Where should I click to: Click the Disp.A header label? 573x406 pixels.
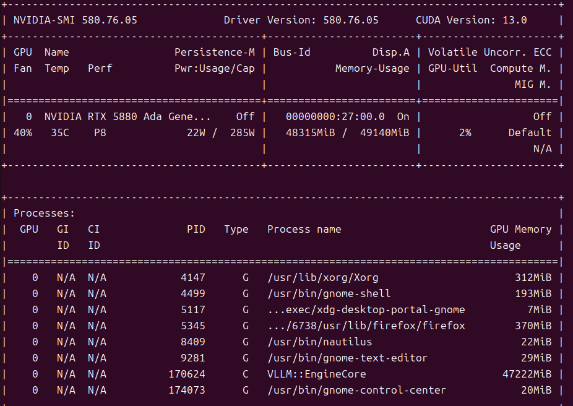390,52
